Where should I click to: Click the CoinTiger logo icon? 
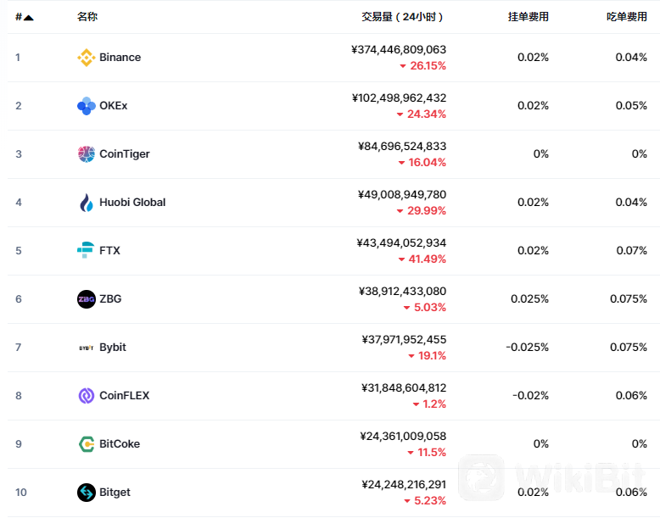(x=87, y=154)
